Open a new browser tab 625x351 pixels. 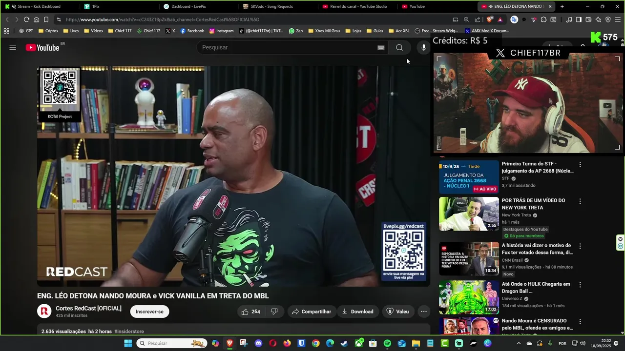(562, 6)
